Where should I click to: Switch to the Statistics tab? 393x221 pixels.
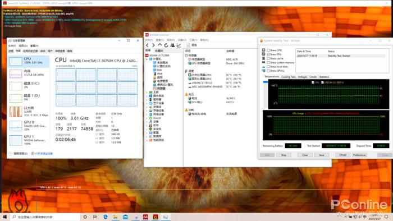pos(324,77)
